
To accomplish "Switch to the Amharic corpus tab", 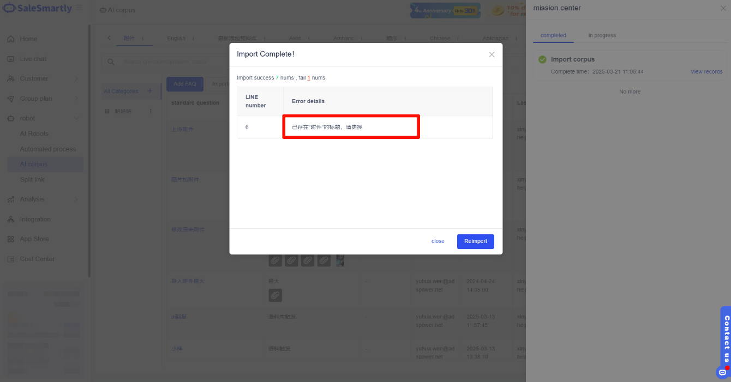I will (344, 39).
